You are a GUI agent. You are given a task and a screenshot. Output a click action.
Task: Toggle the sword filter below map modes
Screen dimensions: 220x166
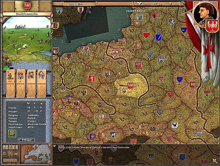pyautogui.click(x=10, y=154)
